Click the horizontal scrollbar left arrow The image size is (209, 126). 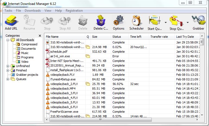47,119
